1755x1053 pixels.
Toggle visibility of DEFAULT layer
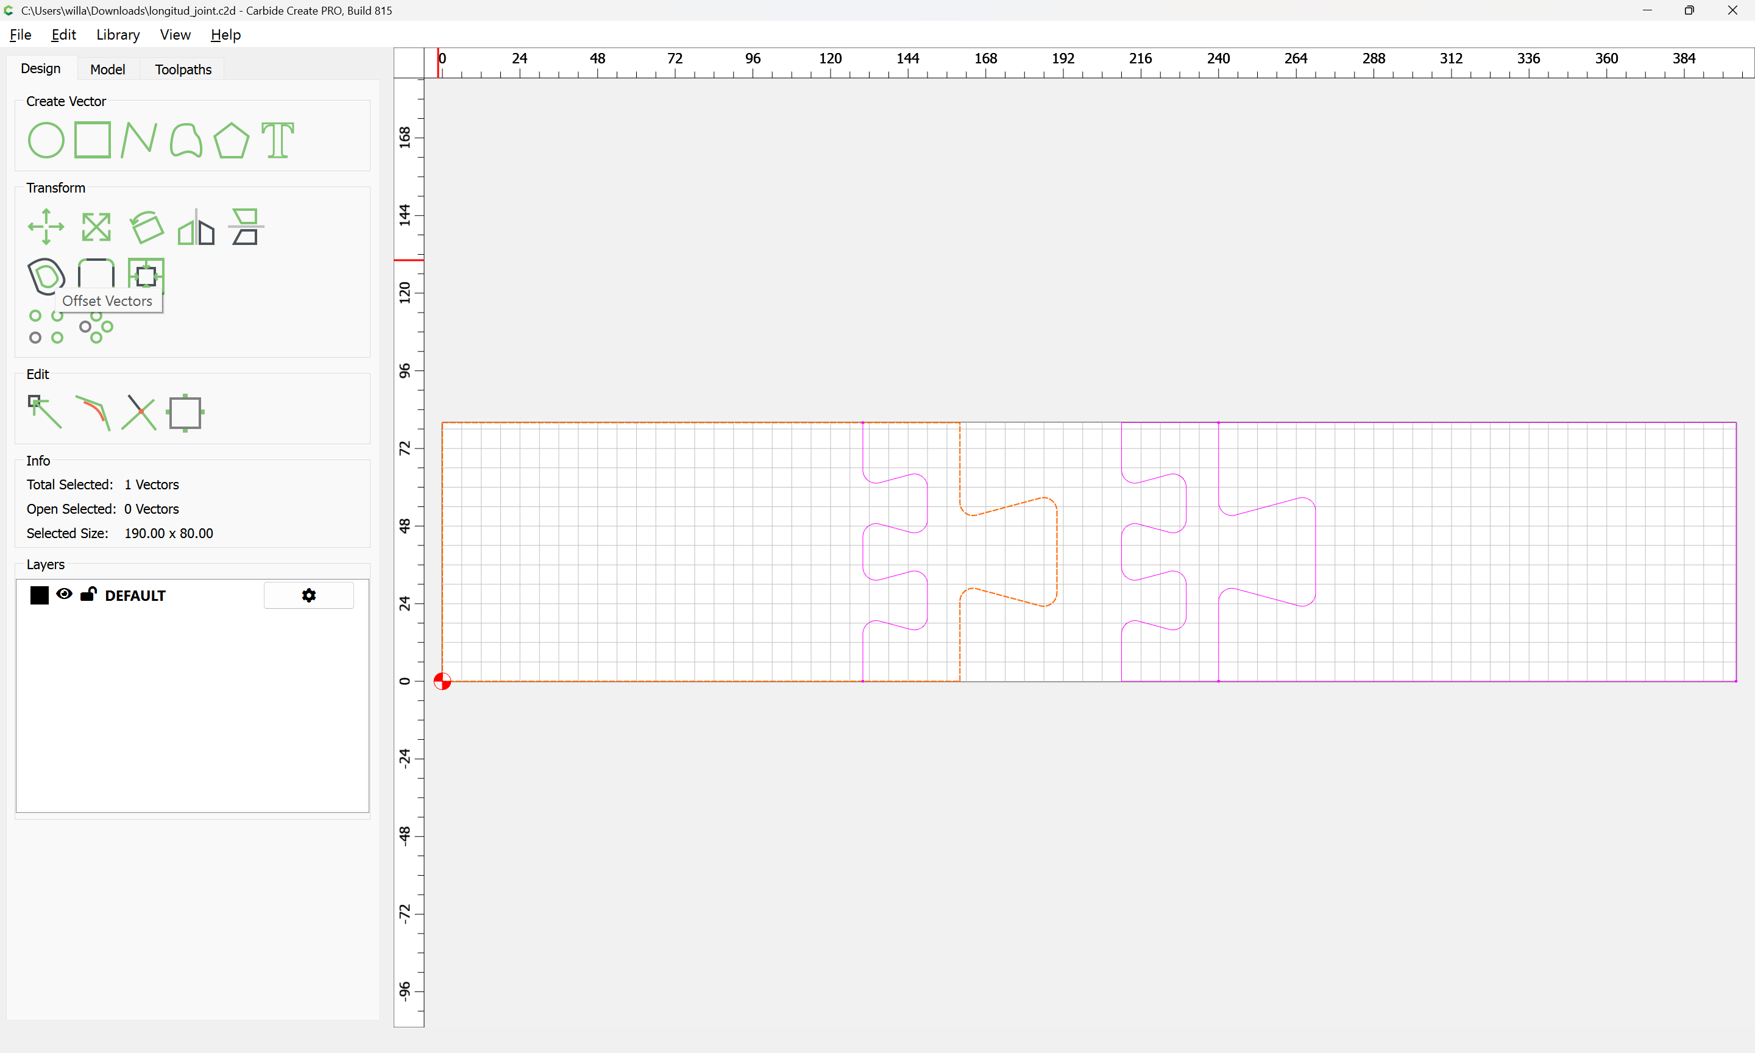65,595
